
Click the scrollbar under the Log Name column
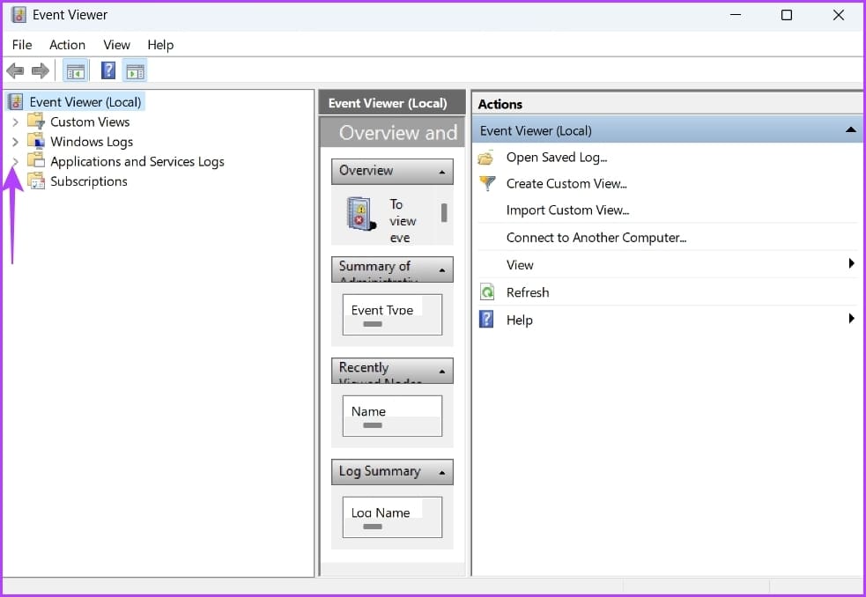tap(373, 527)
